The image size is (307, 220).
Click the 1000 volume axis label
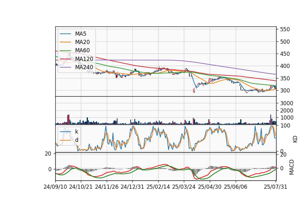point(287,118)
